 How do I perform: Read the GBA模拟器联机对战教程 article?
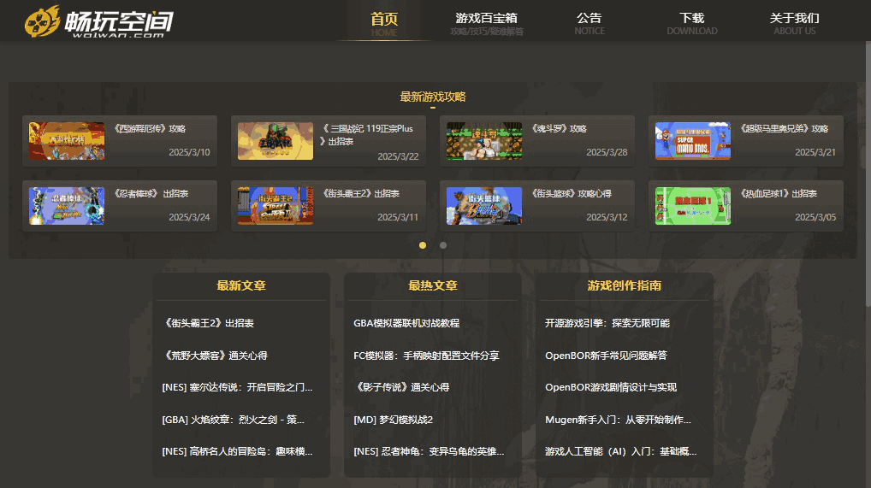coord(406,323)
